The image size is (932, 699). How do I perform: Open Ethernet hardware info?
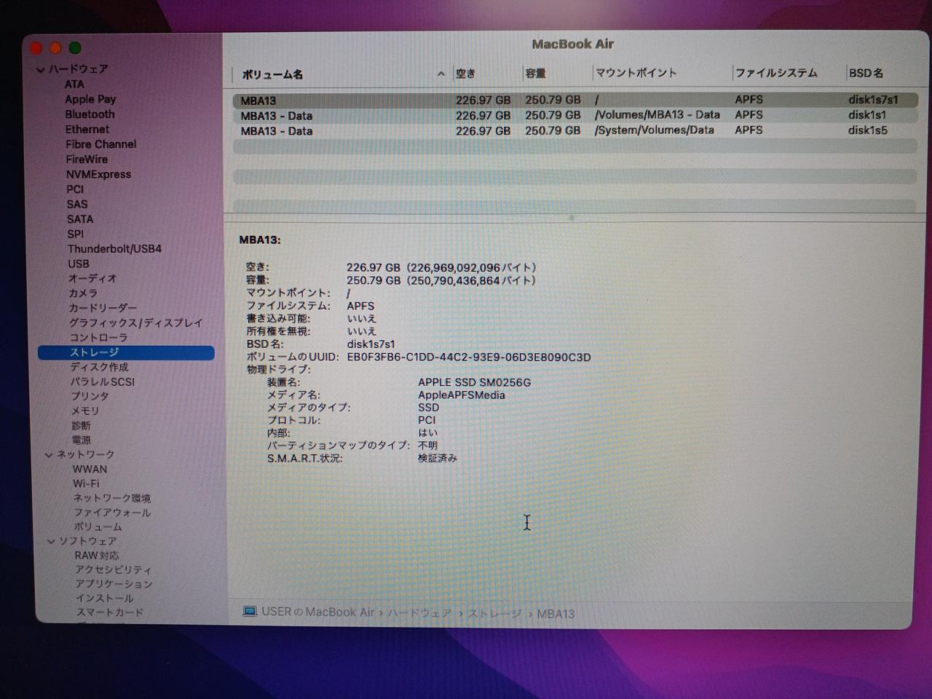tap(87, 130)
